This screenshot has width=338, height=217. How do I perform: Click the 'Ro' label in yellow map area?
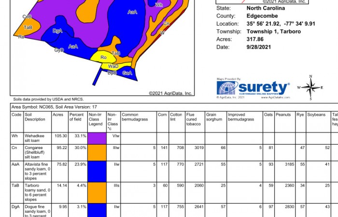tap(103, 57)
